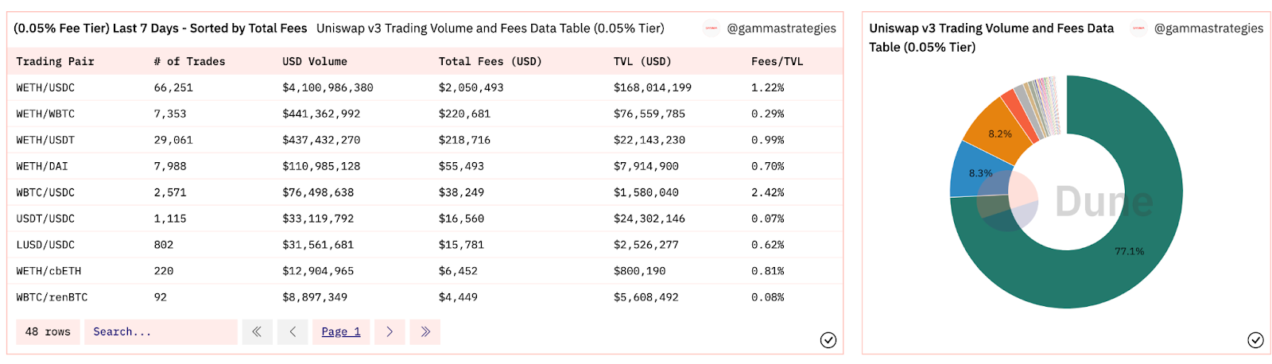Viewport: 1272px width, 364px height.
Task: Focus the Search field under the table
Action: point(161,331)
